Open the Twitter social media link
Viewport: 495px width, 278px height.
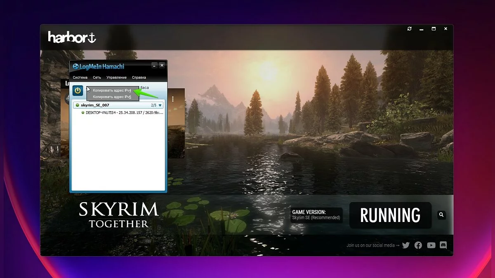click(406, 245)
